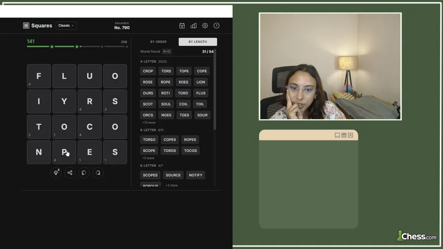Click the Squares grid logo icon

[26, 26]
